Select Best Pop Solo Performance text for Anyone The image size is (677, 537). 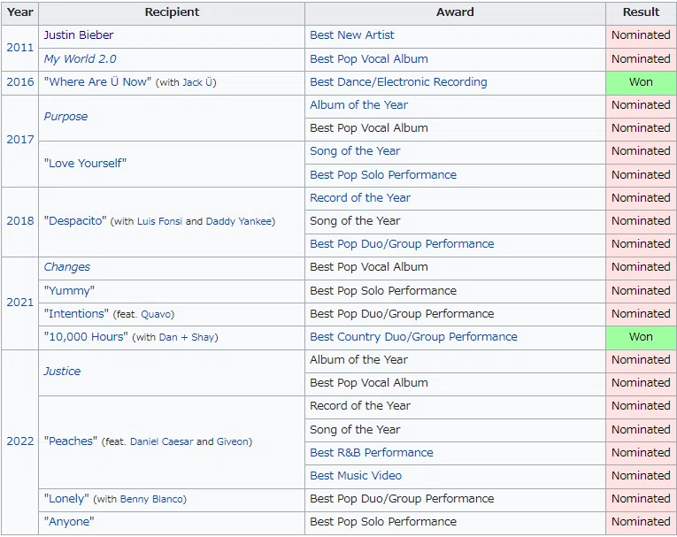coord(383,521)
